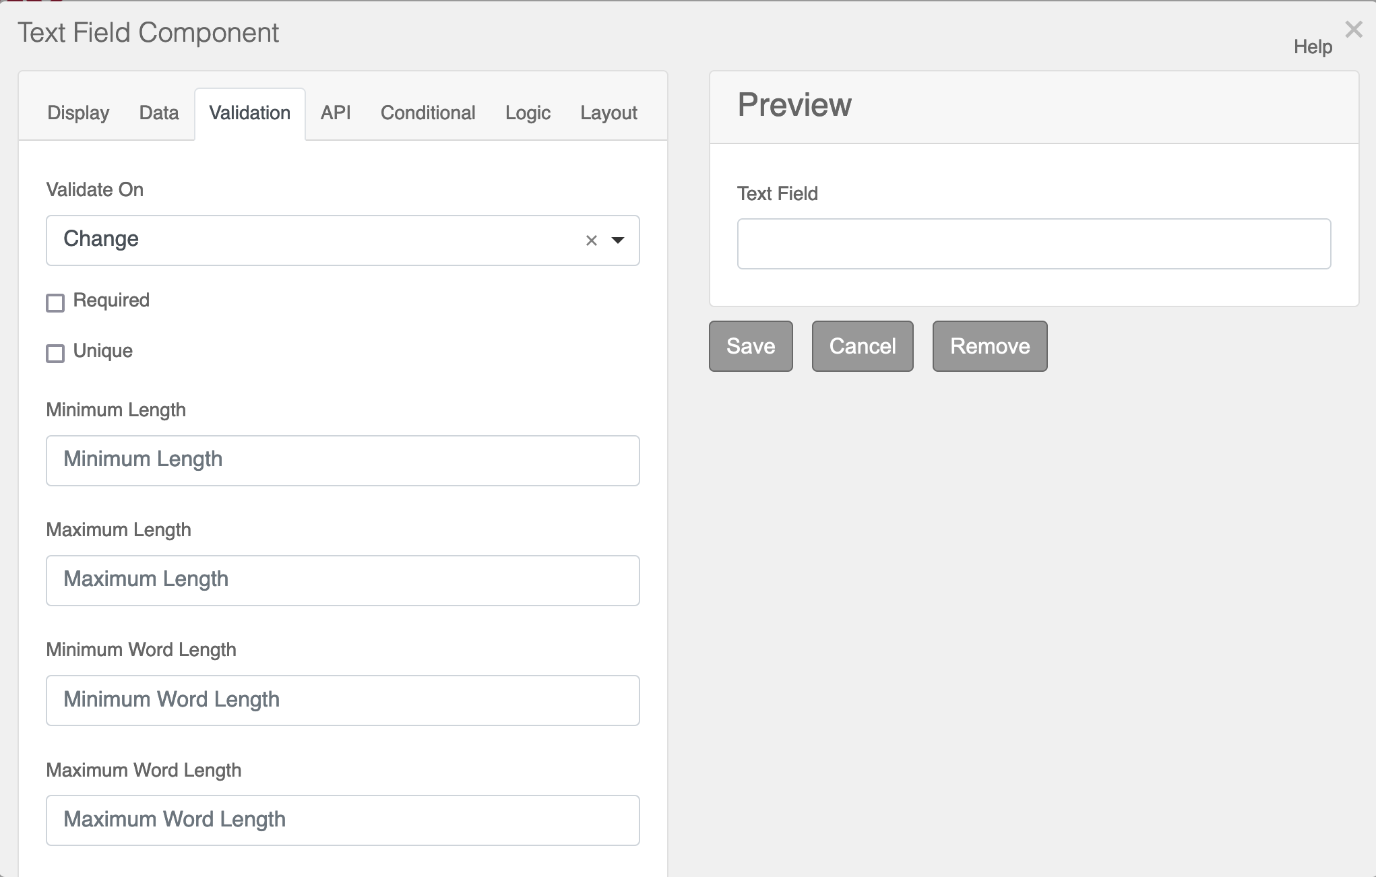1376x877 pixels.
Task: Click the X to clear the Change selection
Action: pyautogui.click(x=592, y=240)
